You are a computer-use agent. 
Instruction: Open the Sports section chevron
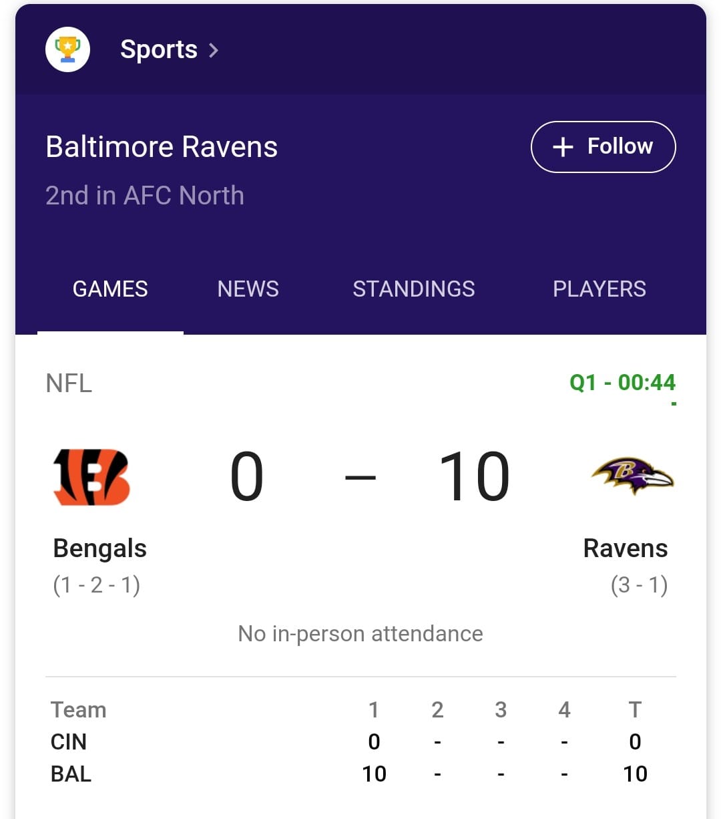pyautogui.click(x=214, y=50)
